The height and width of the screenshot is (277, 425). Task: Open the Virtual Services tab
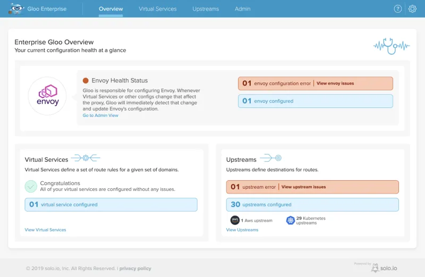pyautogui.click(x=157, y=9)
